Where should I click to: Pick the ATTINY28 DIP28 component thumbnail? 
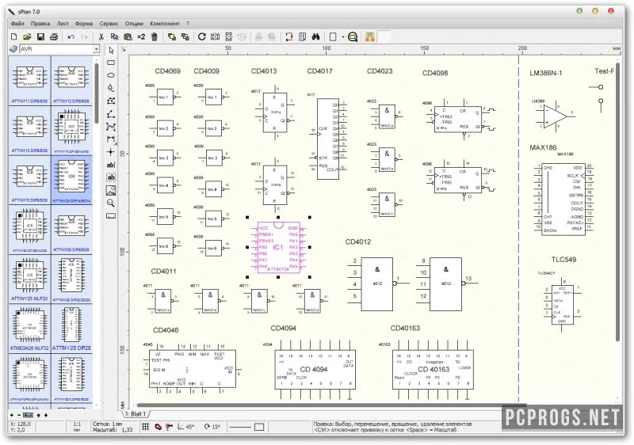pos(71,328)
